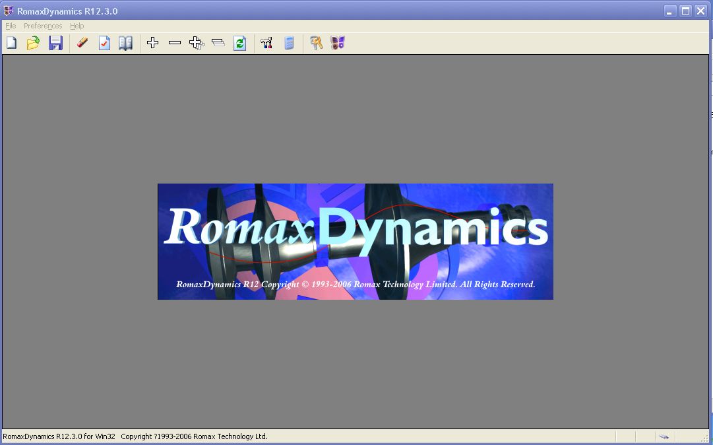Click the RomaxDynamics splash banner image

click(x=355, y=242)
